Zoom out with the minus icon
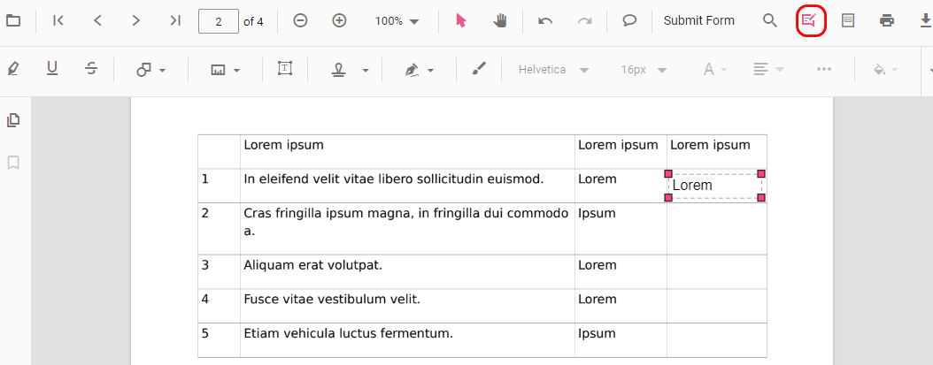933x365 pixels. 300,21
